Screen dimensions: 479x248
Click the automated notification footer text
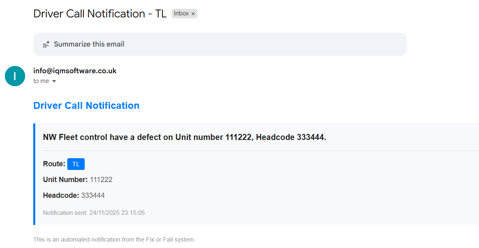[x=114, y=240]
